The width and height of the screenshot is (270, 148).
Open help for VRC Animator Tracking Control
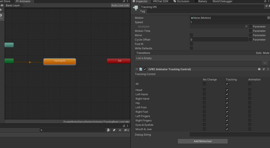pyautogui.click(x=259, y=69)
